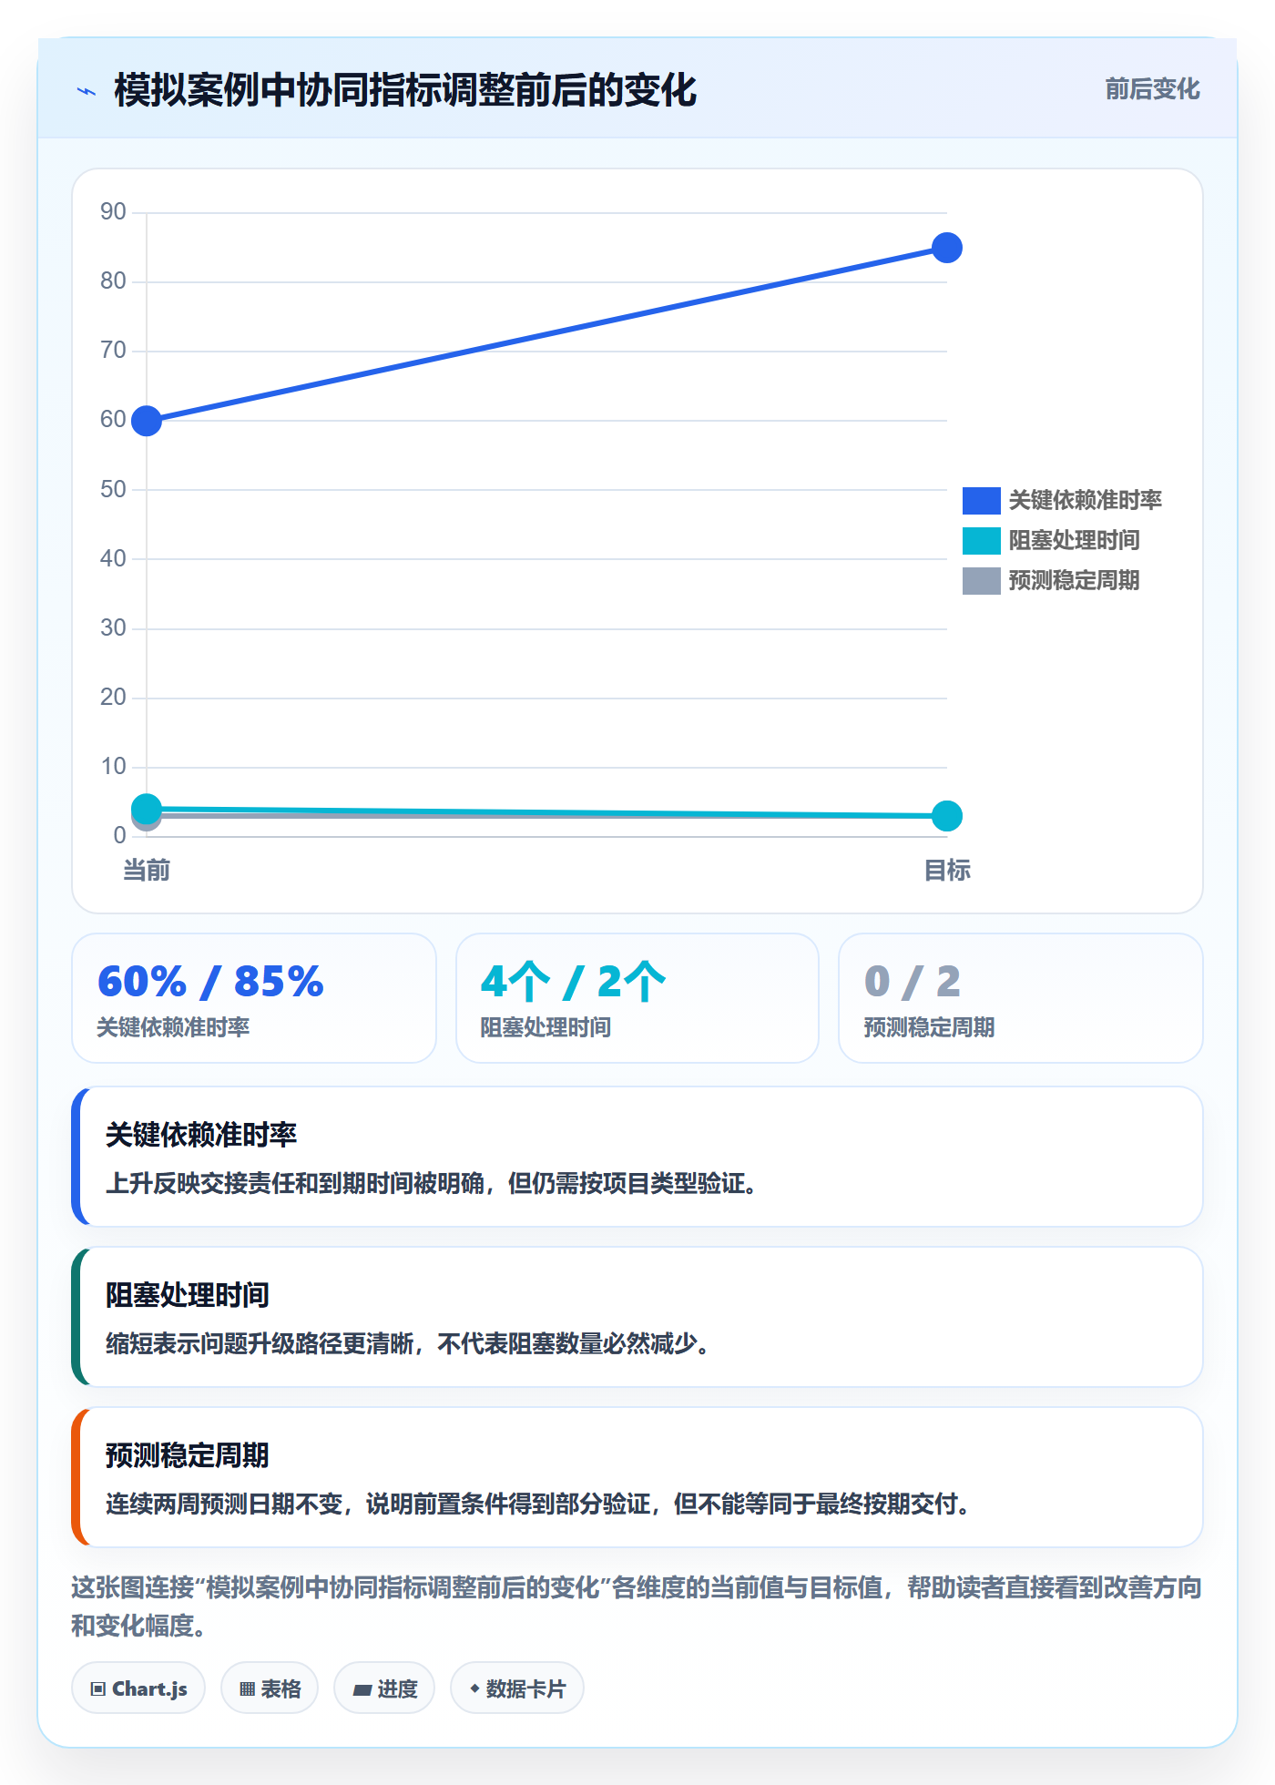Viewport: 1275px width, 1785px height.
Task: Click the footer paragraph starting 这张图连接
Action: coord(637,1606)
